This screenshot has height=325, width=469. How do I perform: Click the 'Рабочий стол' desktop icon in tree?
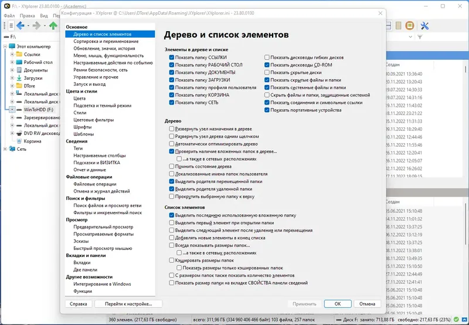click(x=19, y=62)
